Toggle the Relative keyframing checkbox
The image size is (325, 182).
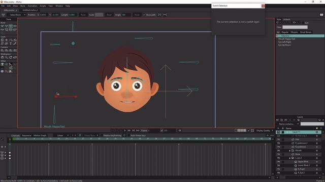click(x=102, y=135)
